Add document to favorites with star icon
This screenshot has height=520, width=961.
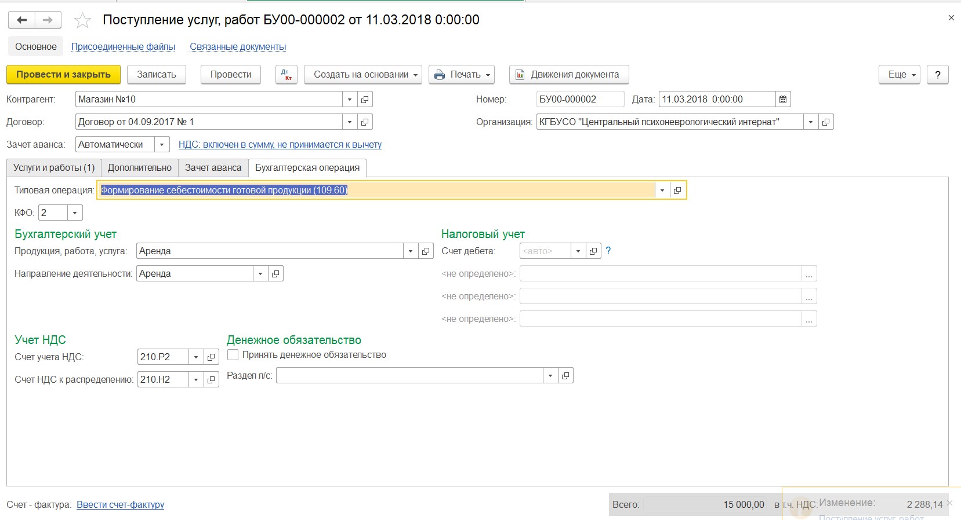pyautogui.click(x=82, y=21)
